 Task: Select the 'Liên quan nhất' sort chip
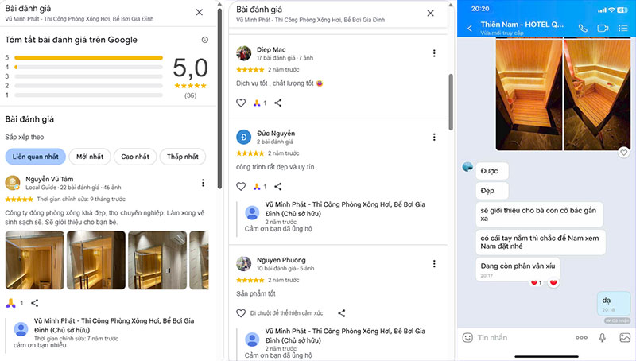(x=35, y=157)
